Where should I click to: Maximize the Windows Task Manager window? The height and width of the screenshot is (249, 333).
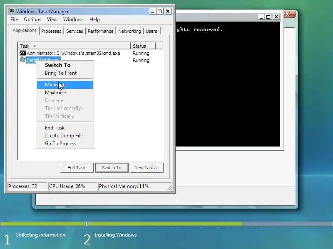pyautogui.click(x=160, y=12)
